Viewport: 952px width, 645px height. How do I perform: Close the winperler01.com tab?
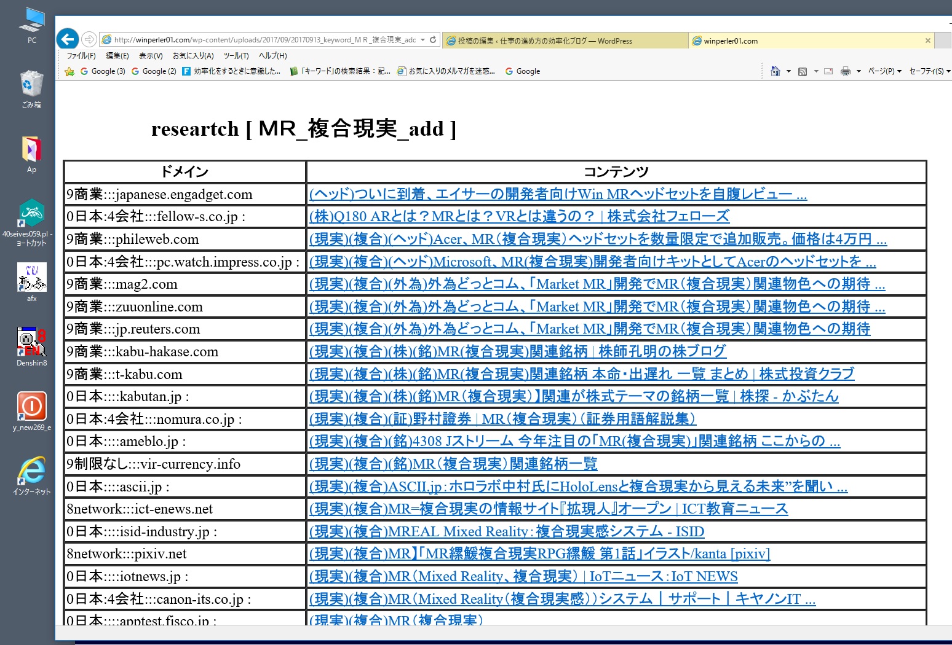point(927,41)
